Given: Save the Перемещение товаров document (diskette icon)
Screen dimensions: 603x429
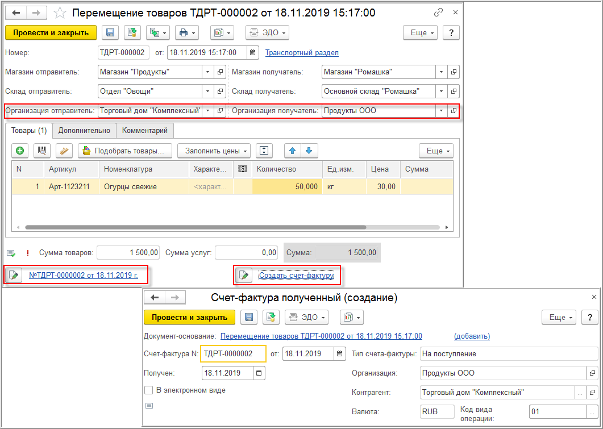Looking at the screenshot, I should (110, 33).
